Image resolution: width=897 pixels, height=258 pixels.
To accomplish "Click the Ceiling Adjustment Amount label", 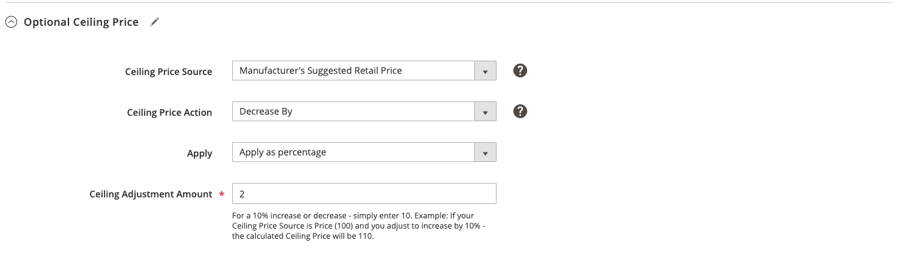I will (151, 194).
